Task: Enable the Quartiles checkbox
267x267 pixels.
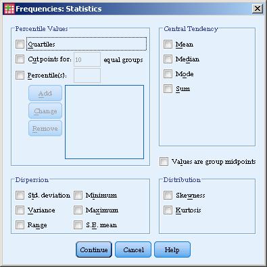Action: tap(20, 44)
